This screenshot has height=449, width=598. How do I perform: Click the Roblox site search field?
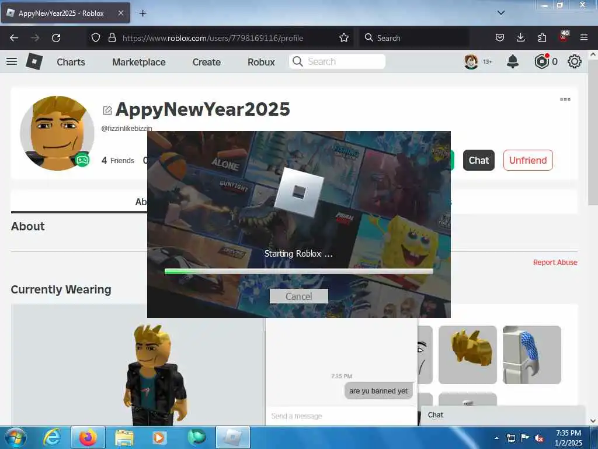point(337,61)
